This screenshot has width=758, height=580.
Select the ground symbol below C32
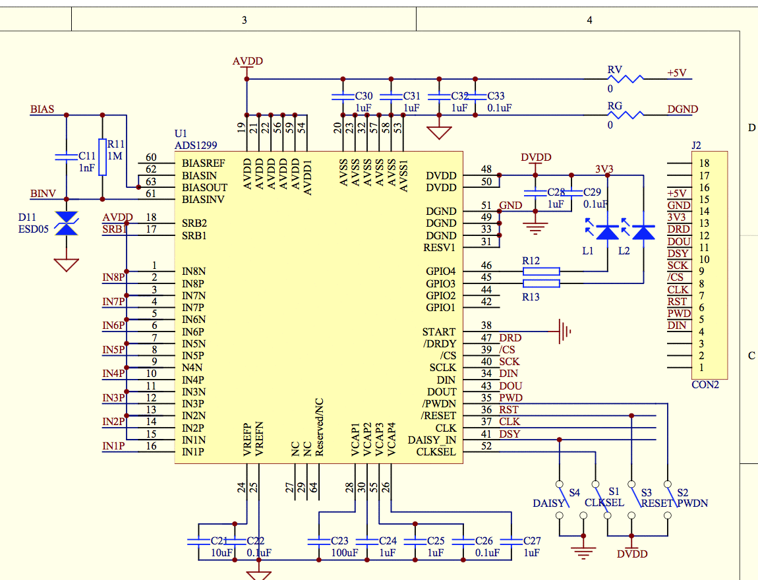coord(439,132)
